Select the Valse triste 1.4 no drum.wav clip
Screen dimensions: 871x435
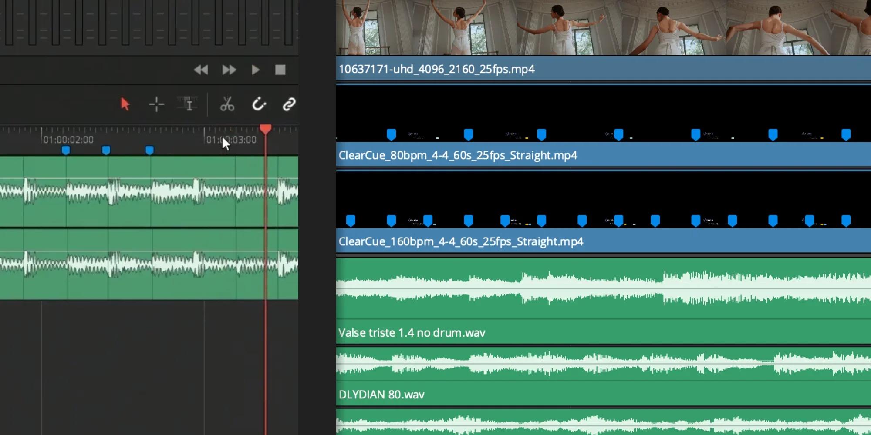[x=604, y=301]
